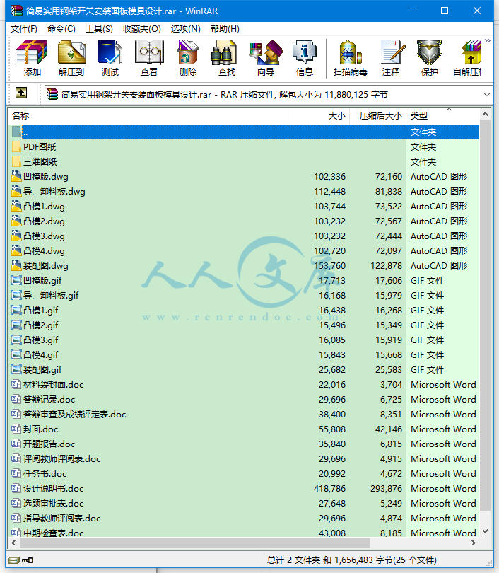Click the Virus Scan (扫描病毒) icon
The image size is (499, 573).
[350, 58]
